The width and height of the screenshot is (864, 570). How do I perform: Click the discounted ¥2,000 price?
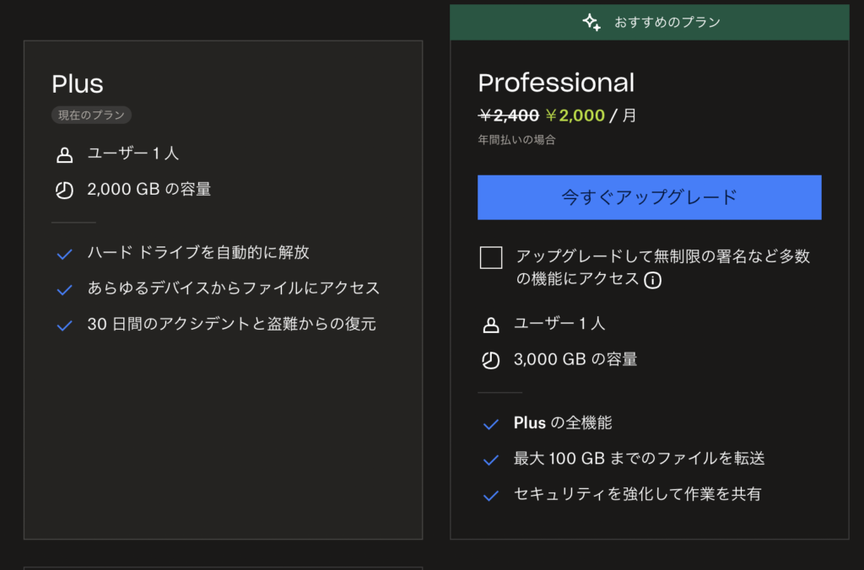(x=575, y=116)
